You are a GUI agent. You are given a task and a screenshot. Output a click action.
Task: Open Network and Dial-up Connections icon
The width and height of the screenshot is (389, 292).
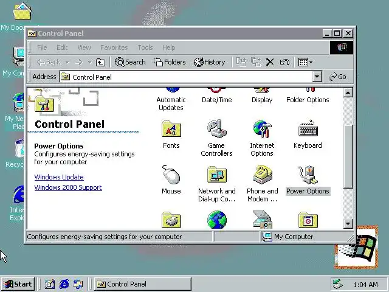[216, 175]
